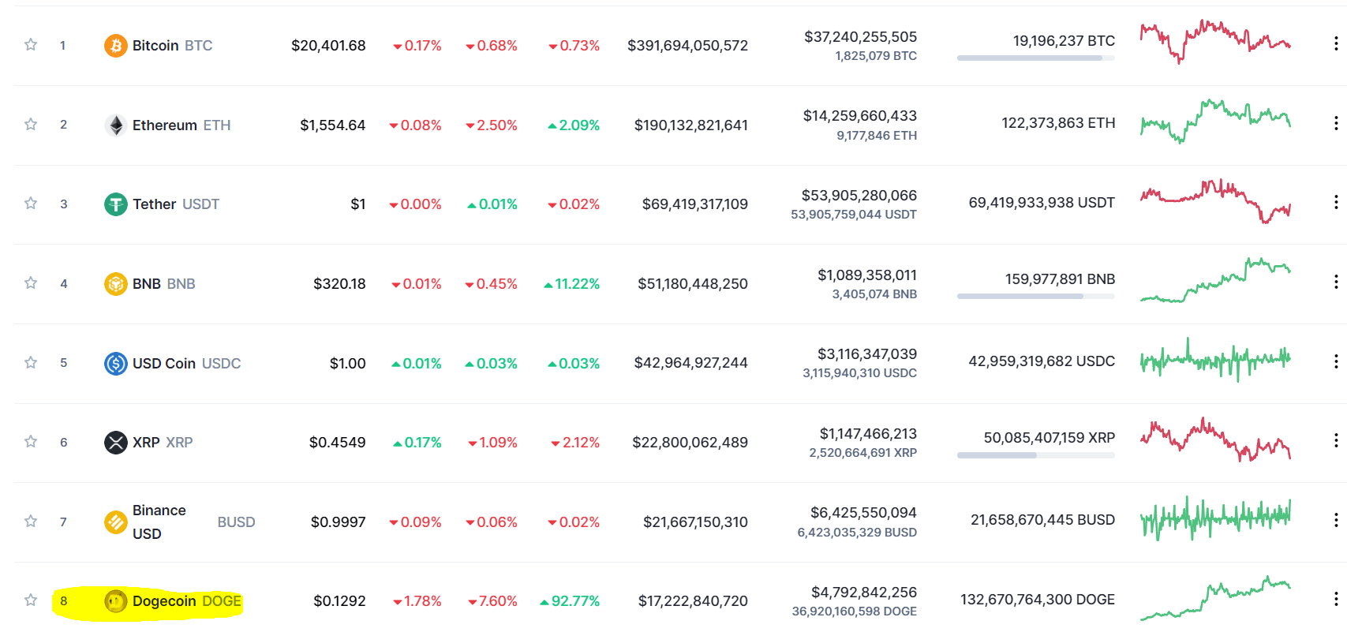
Task: Click Tether supply 69,419,933,938 USDT
Action: pyautogui.click(x=1042, y=203)
